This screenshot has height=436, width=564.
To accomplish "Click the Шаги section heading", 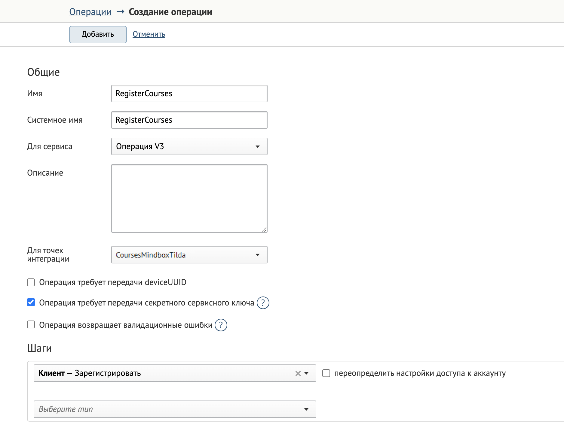I will [x=39, y=348].
